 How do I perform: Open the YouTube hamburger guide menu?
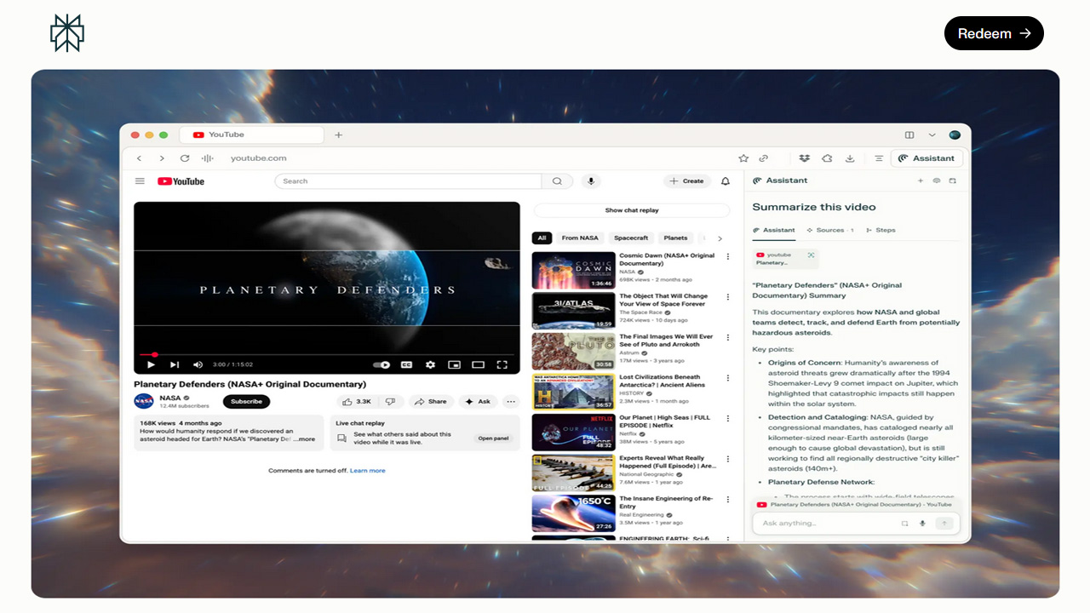(x=140, y=181)
